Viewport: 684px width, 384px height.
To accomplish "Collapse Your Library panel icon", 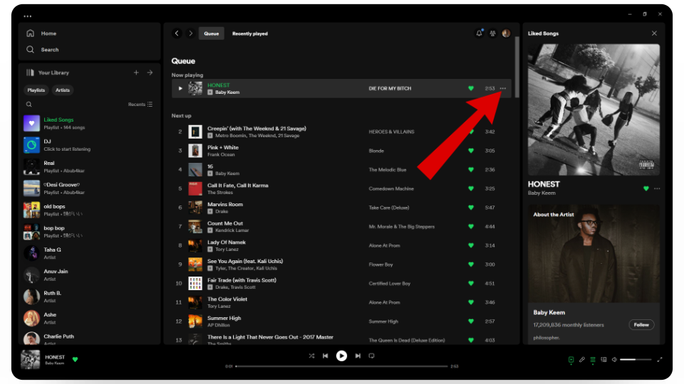I will (30, 73).
